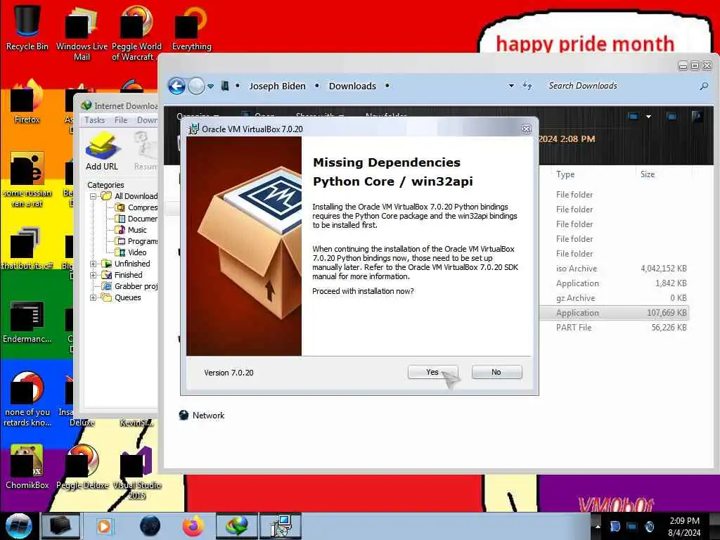
Task: Sort files by Size column
Action: (648, 174)
